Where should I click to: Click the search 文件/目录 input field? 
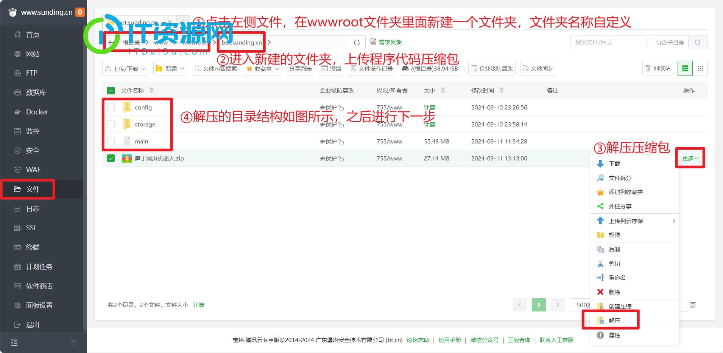607,42
